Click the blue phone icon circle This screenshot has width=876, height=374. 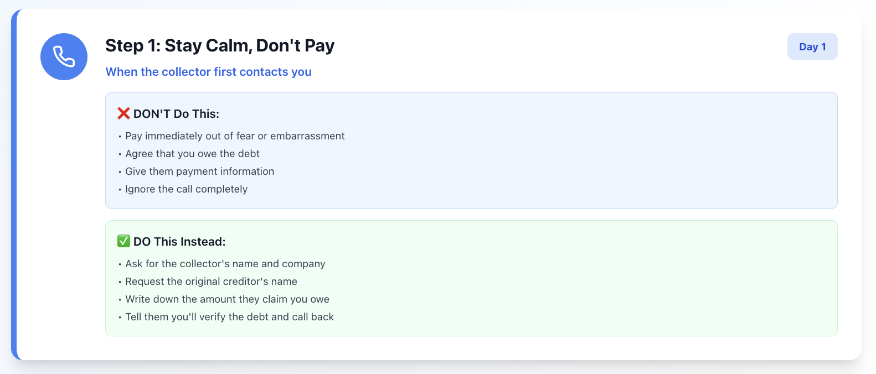pos(64,56)
